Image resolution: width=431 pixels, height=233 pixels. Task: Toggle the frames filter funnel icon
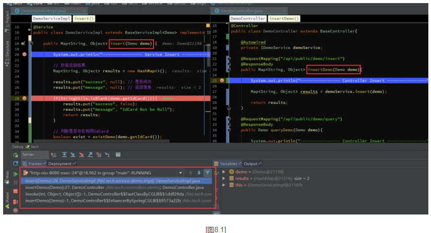click(207, 173)
